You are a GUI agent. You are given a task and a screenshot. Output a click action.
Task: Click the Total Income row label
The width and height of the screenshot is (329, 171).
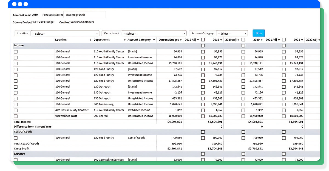[x=22, y=122]
